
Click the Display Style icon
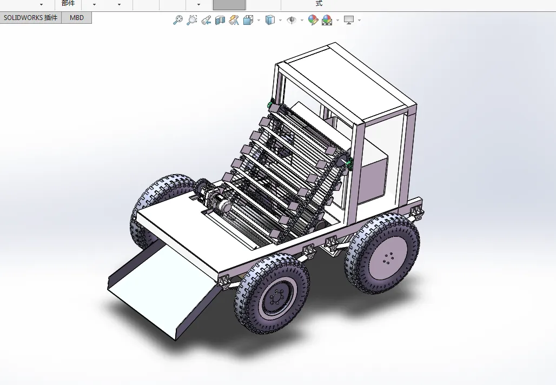(270, 20)
